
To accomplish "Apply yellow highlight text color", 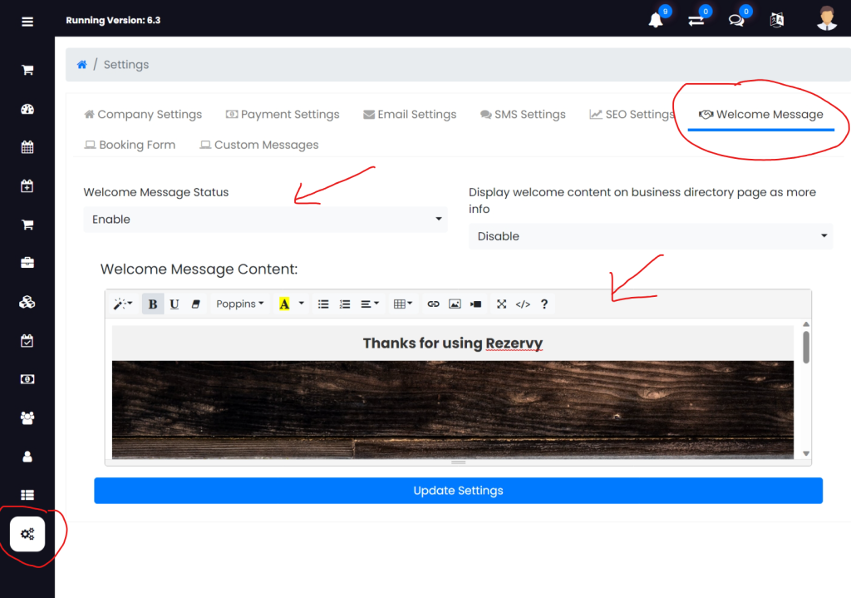I will (x=284, y=304).
